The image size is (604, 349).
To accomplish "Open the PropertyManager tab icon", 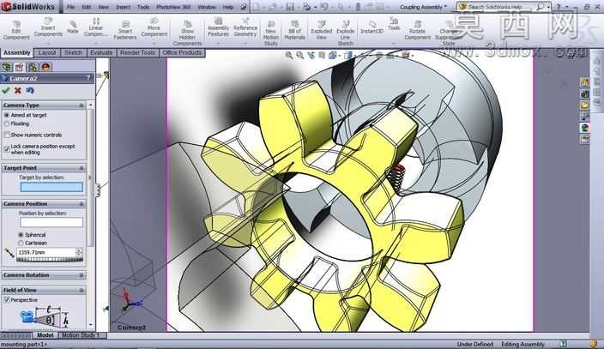I will pyautogui.click(x=19, y=67).
